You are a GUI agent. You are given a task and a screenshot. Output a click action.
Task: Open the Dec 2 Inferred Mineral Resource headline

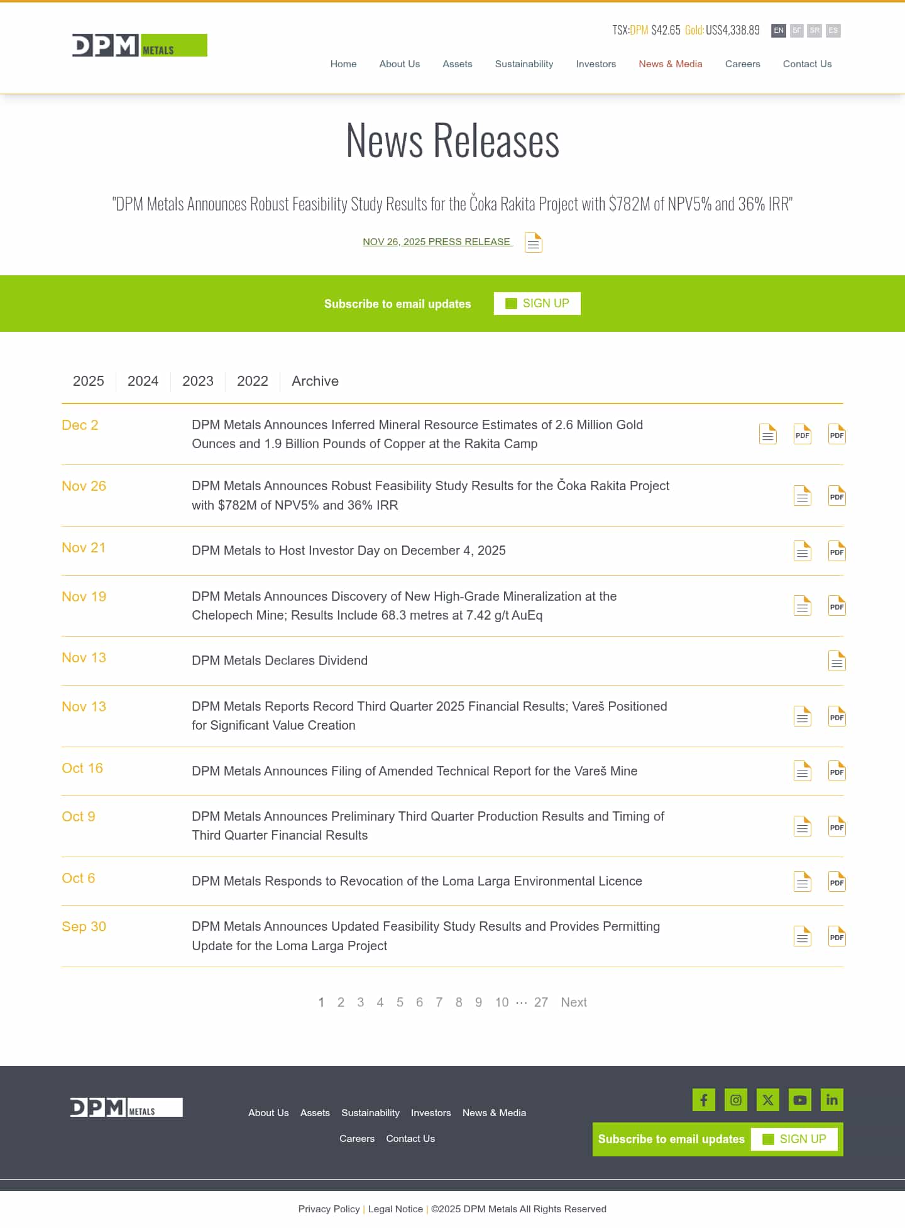tap(417, 434)
